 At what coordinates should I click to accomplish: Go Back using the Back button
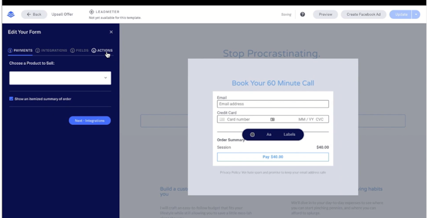pyautogui.click(x=34, y=15)
